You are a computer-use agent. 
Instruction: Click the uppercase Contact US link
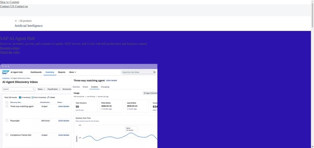(x=7, y=6)
